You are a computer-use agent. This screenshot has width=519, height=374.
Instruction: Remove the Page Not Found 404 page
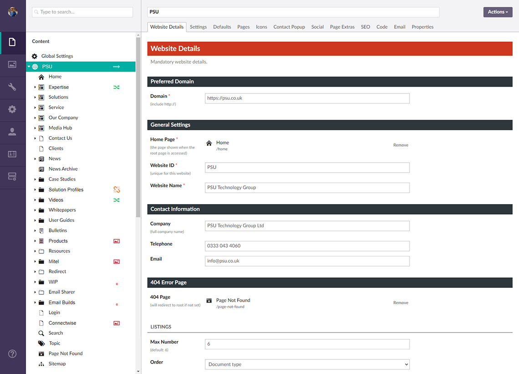click(x=400, y=302)
